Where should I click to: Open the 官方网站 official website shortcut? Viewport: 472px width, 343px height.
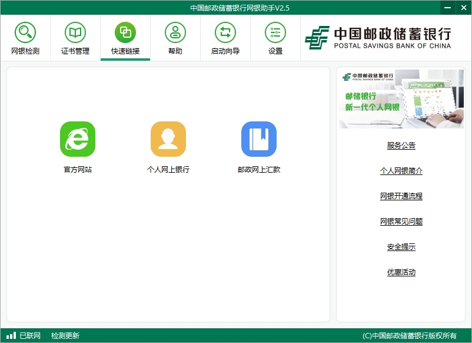click(77, 139)
